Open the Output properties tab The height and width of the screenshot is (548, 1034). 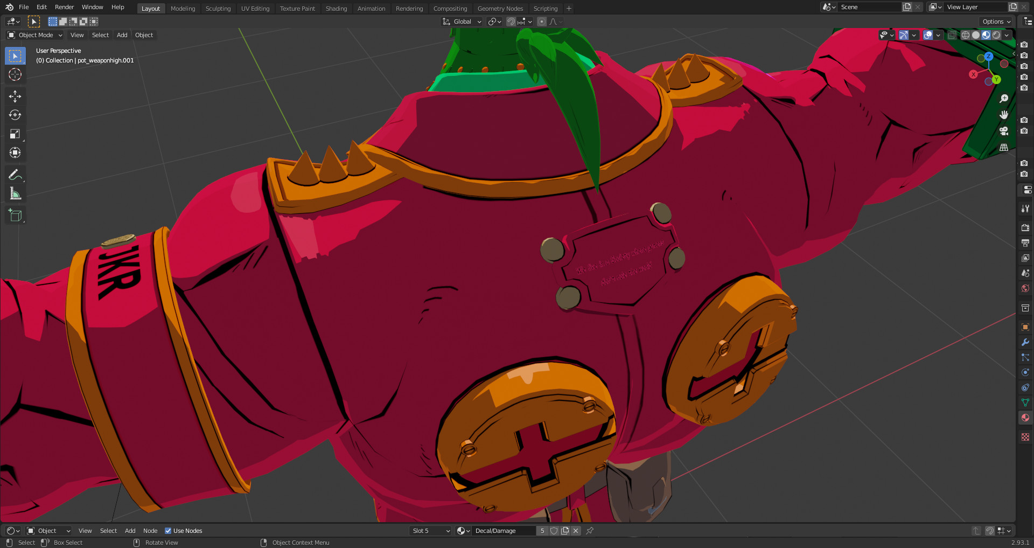point(1025,243)
